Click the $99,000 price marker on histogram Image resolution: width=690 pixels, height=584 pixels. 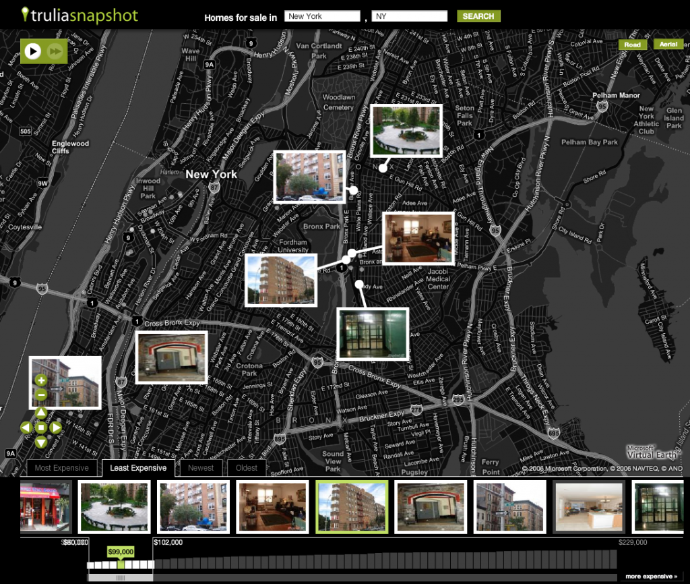[x=121, y=552]
